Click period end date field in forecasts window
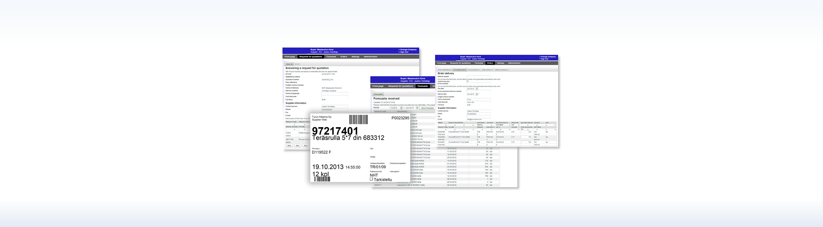Image resolution: width=823 pixels, height=227 pixels. [411, 108]
